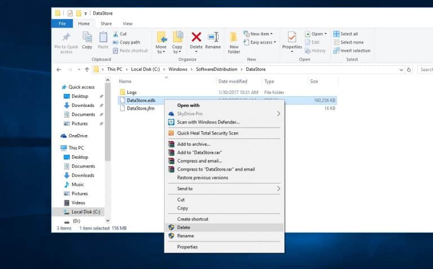The height and width of the screenshot is (269, 433).
Task: Click Invert selection in the ribbon
Action: (352, 51)
